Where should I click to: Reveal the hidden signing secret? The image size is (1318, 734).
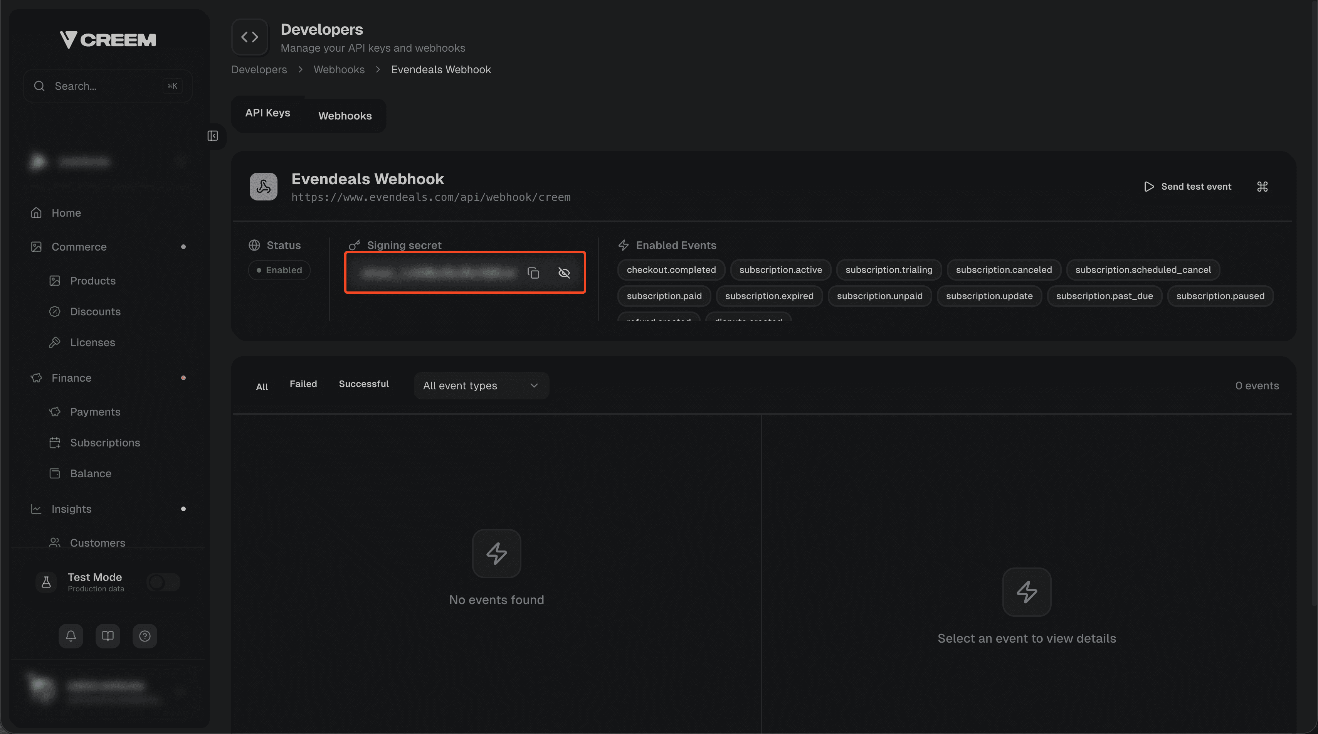pos(564,273)
